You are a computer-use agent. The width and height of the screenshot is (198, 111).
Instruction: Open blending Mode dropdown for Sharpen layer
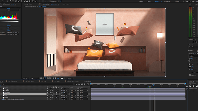click(64, 89)
